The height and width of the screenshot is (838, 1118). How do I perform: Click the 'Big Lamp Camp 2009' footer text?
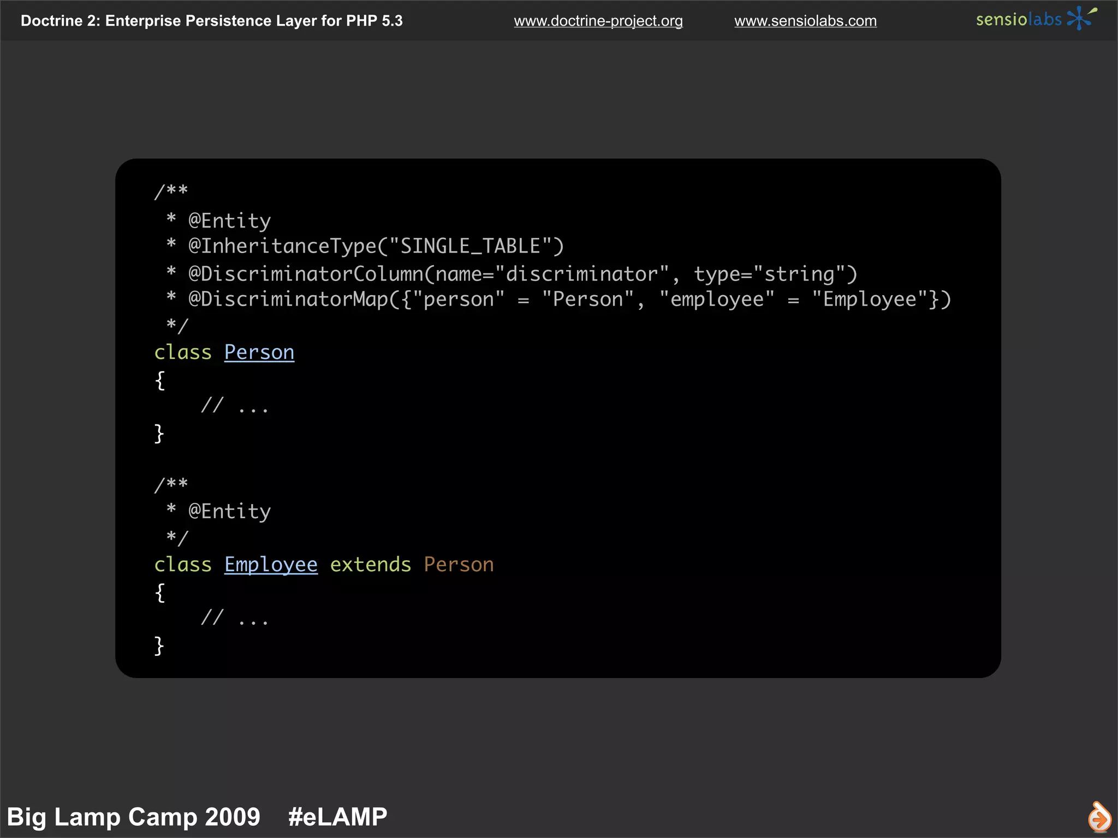(x=134, y=817)
